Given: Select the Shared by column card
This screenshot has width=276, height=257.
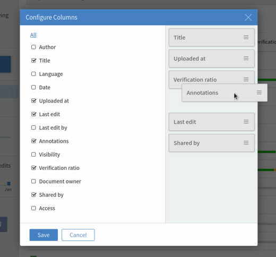Looking at the screenshot, I should [212, 143].
